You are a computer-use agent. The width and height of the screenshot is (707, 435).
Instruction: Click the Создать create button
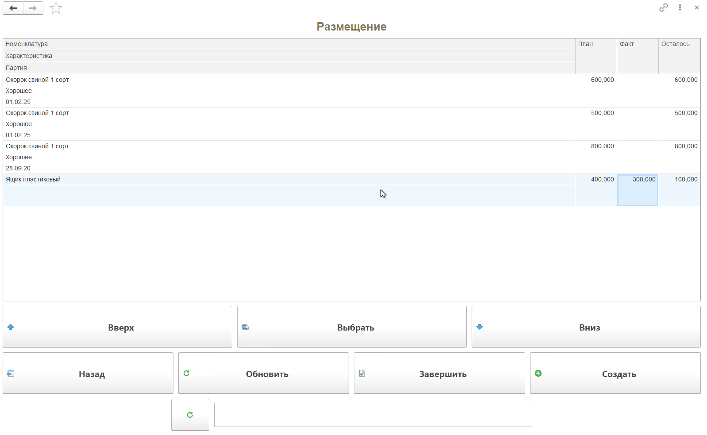[615, 373]
